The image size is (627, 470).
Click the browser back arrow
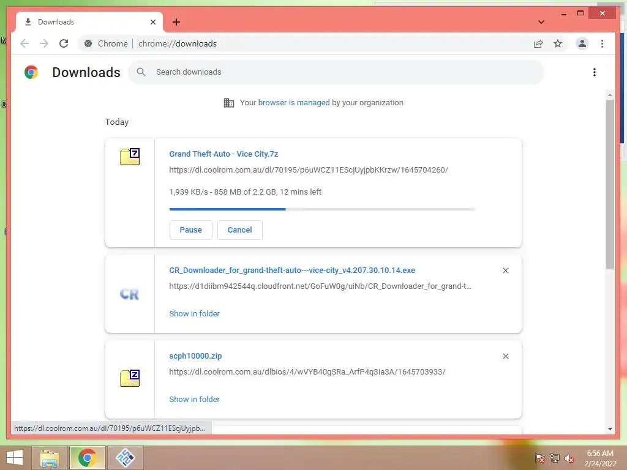pyautogui.click(x=24, y=43)
